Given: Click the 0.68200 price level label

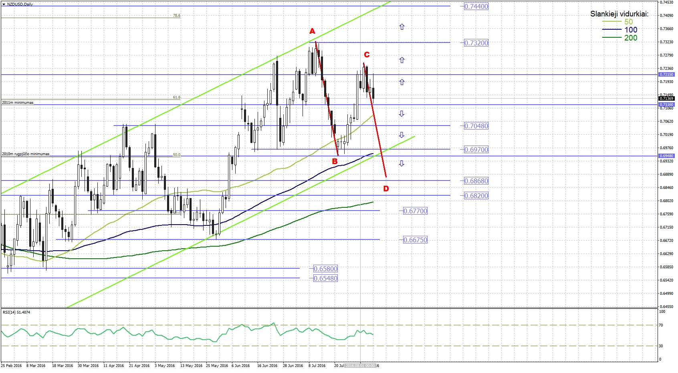Looking at the screenshot, I should (476, 196).
